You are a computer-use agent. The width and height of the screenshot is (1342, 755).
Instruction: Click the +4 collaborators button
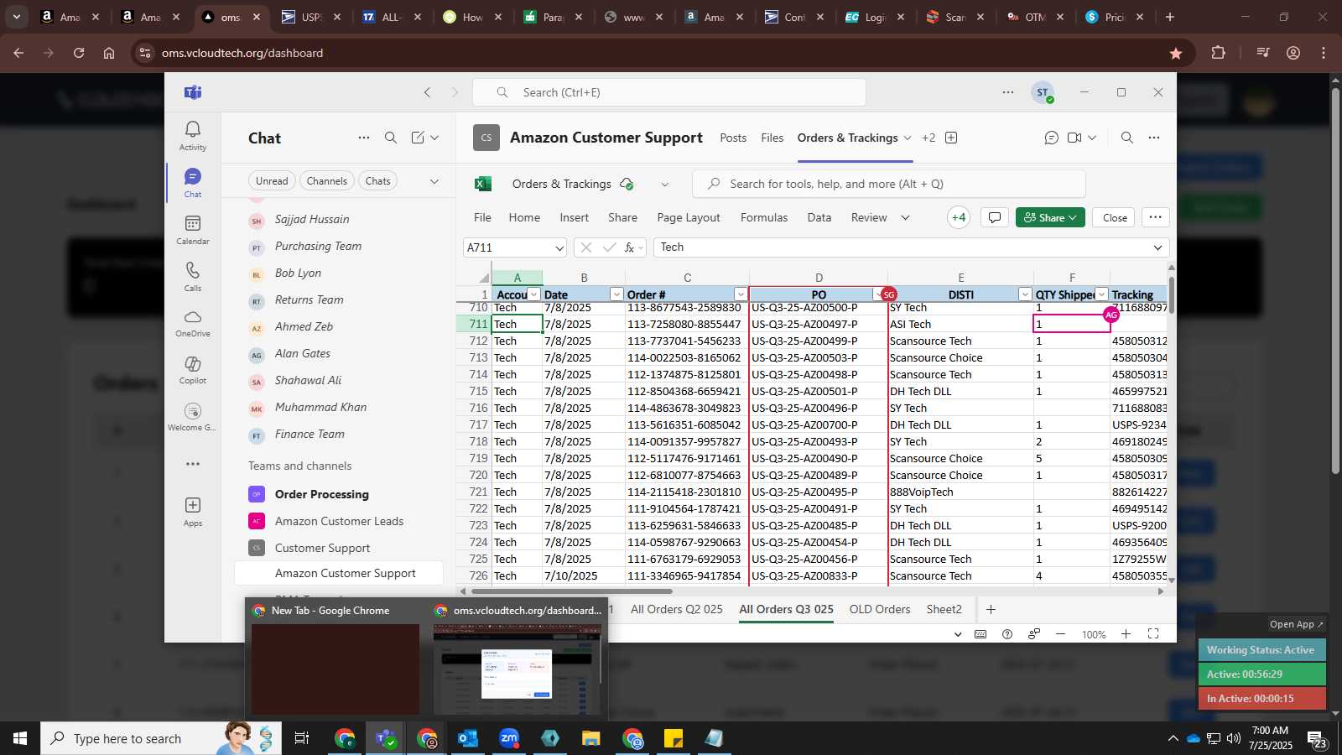tap(959, 217)
